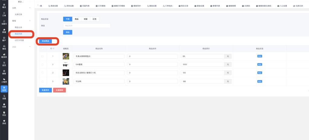The height and width of the screenshot is (140, 309).
Task: Expand the 入口 menu group
Action: click(30, 47)
